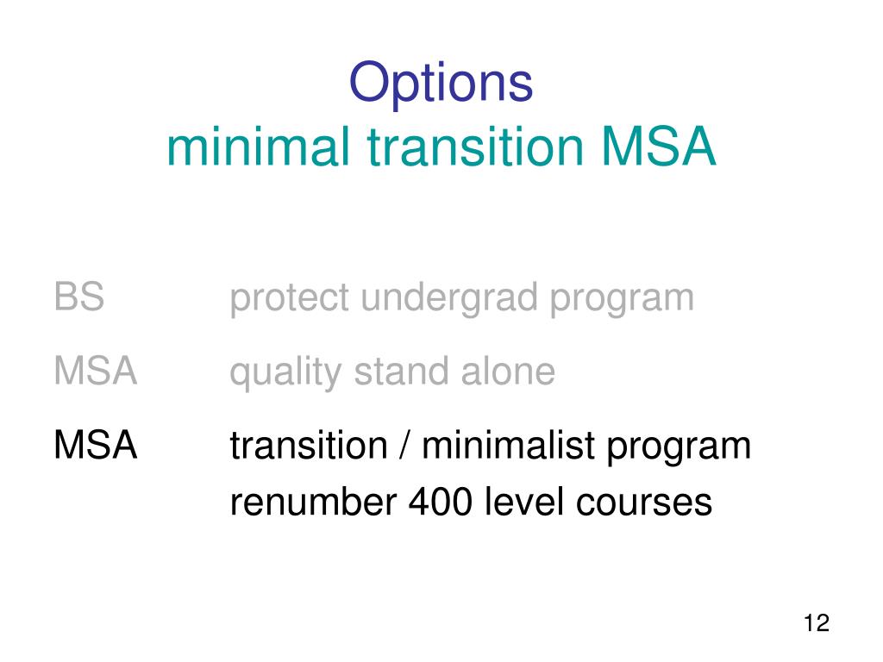883x662 pixels.
Task: Select the 'quality stand alone' text line
Action: pyautogui.click(x=392, y=373)
